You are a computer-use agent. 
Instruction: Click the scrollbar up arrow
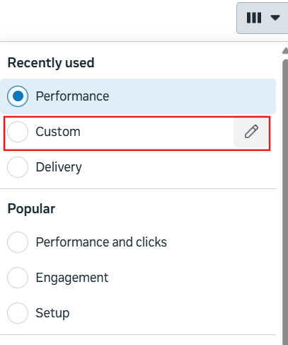(x=285, y=50)
